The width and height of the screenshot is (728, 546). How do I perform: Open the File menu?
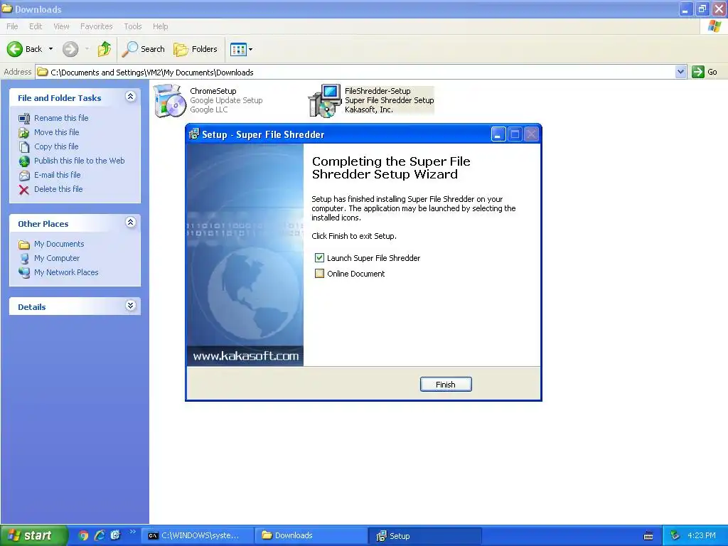(x=12, y=26)
